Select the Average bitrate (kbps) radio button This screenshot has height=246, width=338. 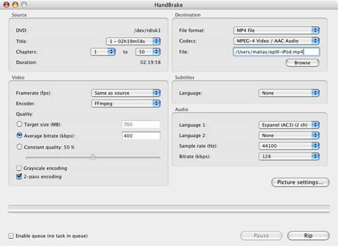point(20,135)
